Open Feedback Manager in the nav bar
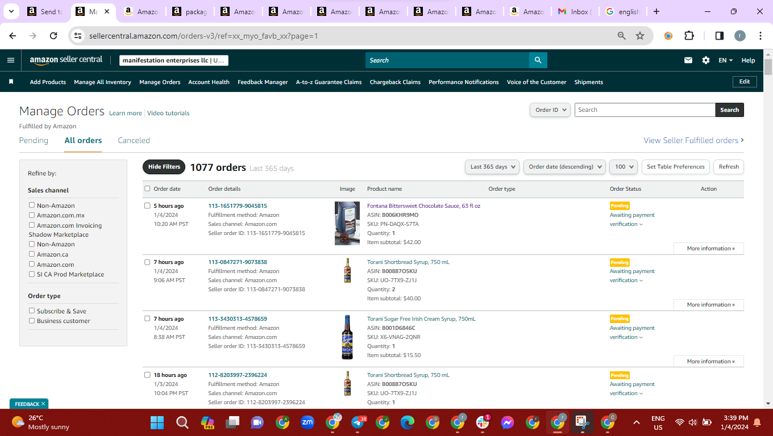The height and width of the screenshot is (436, 773). coord(263,82)
